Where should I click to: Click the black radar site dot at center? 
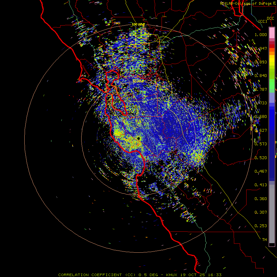(138, 138)
